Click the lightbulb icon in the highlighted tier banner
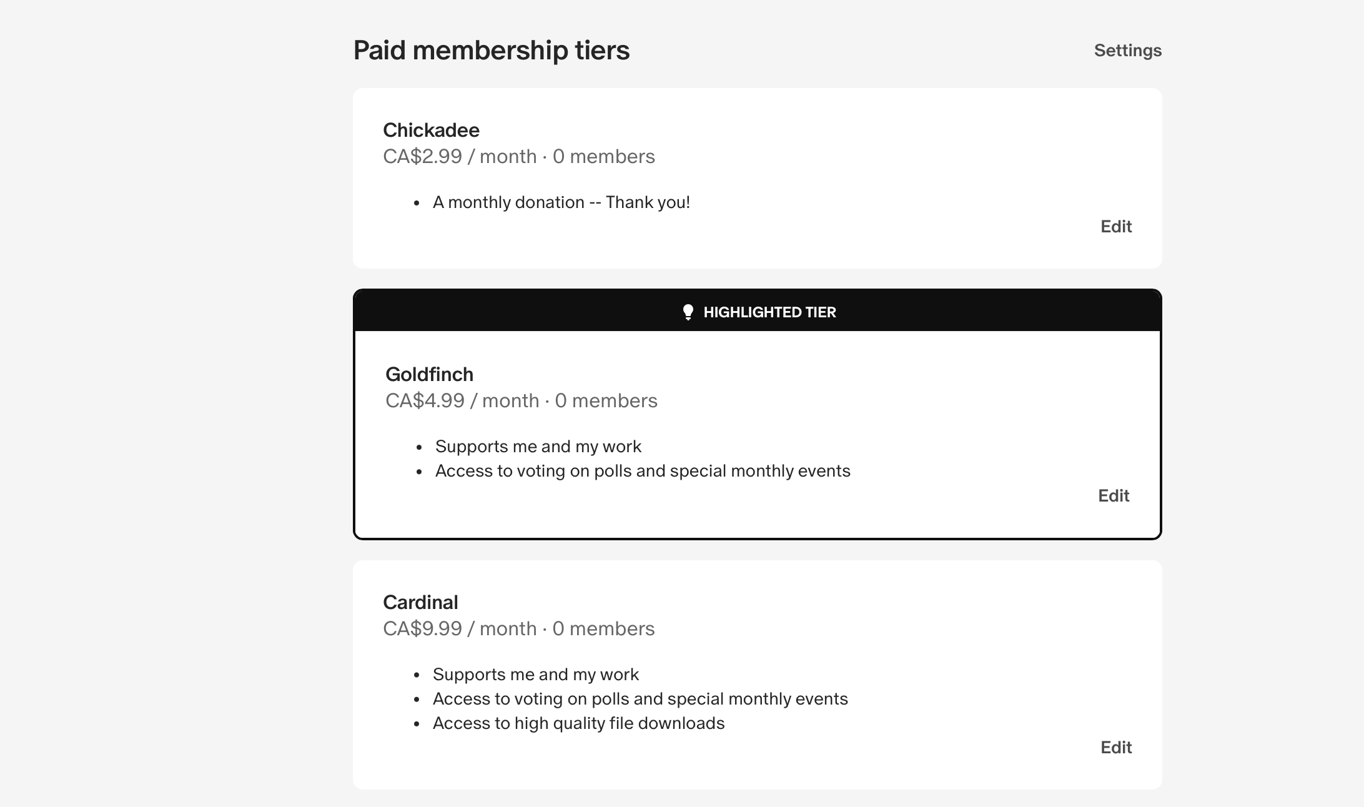The width and height of the screenshot is (1364, 807). click(x=688, y=312)
